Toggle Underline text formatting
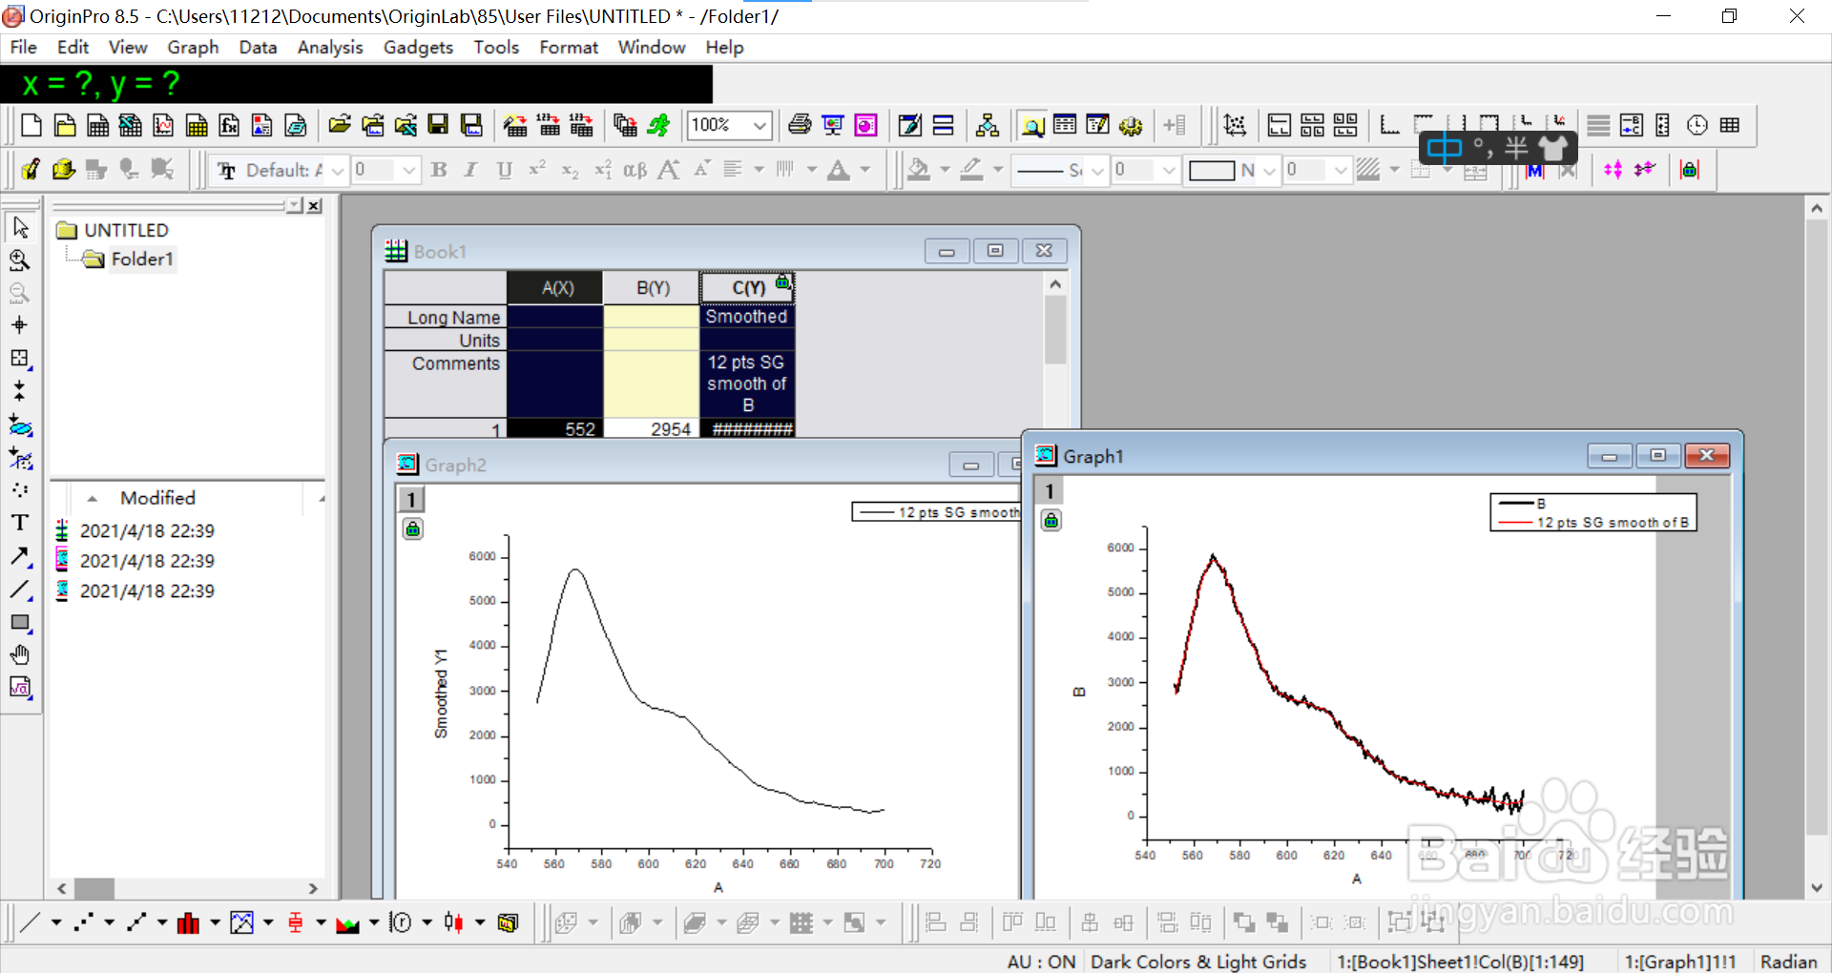1832x973 pixels. pyautogui.click(x=505, y=170)
